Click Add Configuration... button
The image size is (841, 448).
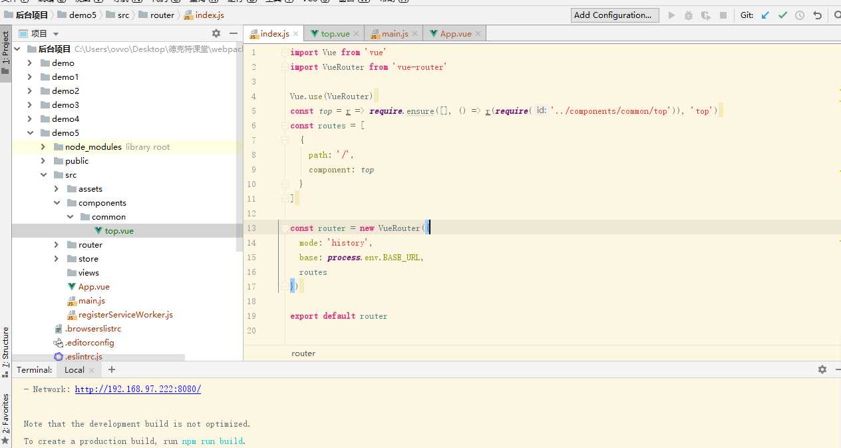(615, 15)
